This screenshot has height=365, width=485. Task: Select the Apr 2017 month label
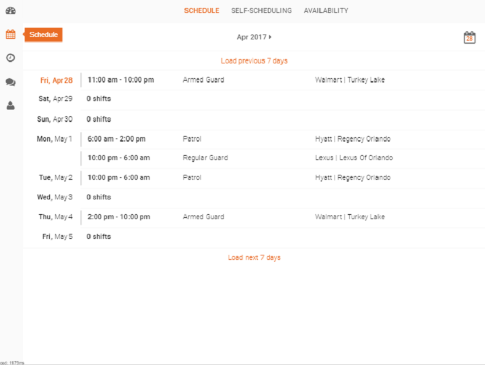pyautogui.click(x=251, y=37)
